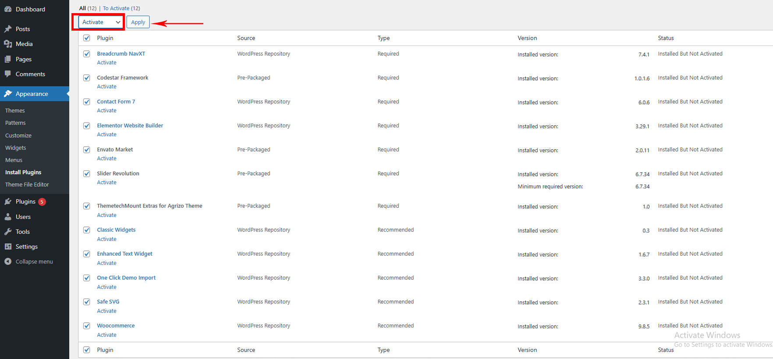
Task: Uncheck the Woocommerce checkbox
Action: (87, 326)
